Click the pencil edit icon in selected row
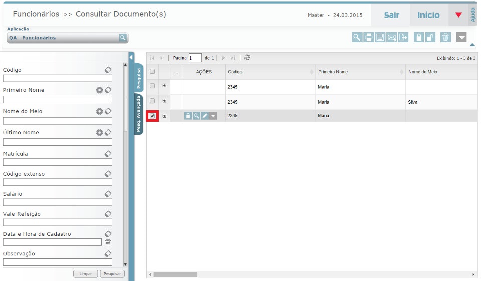 [205, 116]
